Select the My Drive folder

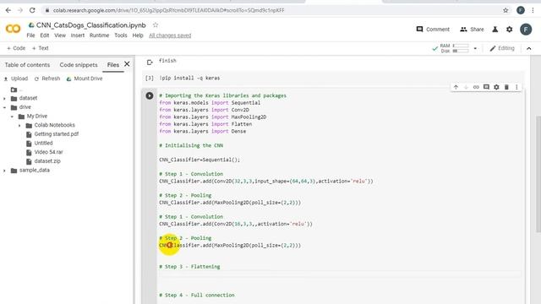33,117
